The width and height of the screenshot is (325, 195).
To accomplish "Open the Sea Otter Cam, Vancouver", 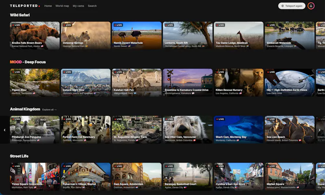I will point(188,130).
